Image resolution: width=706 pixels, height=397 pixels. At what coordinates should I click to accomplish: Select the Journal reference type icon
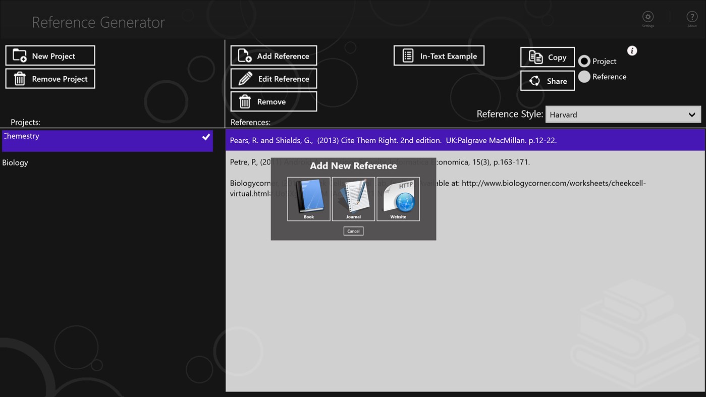coord(353,198)
